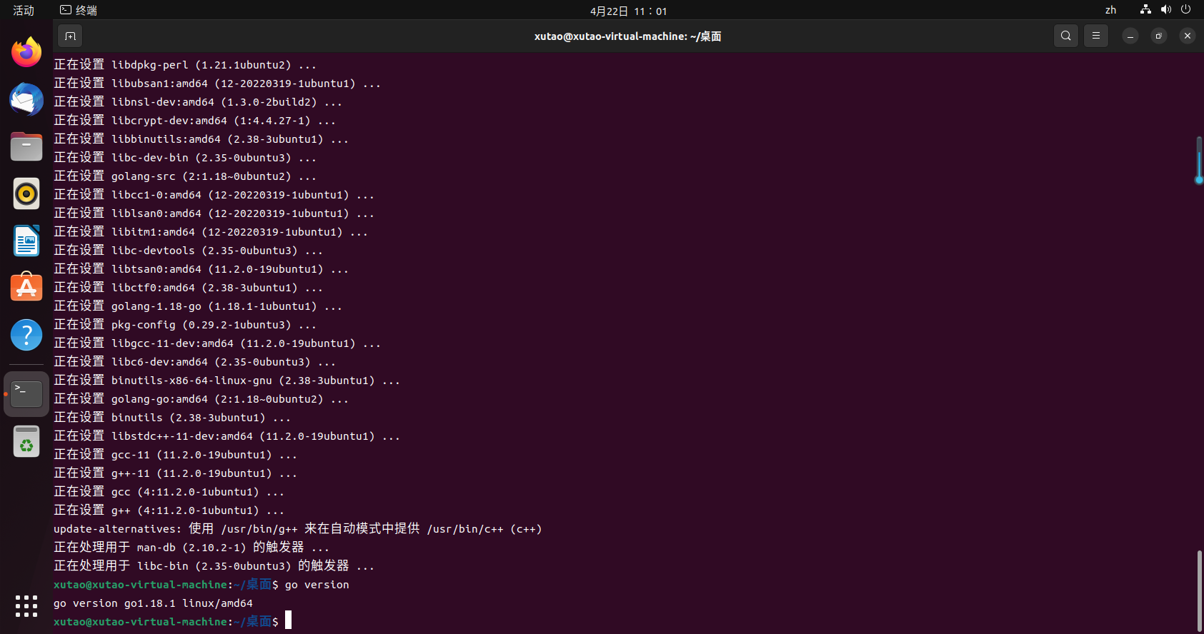This screenshot has height=634, width=1204.
Task: Open LibreOffice Writer from the dock
Action: pos(26,241)
